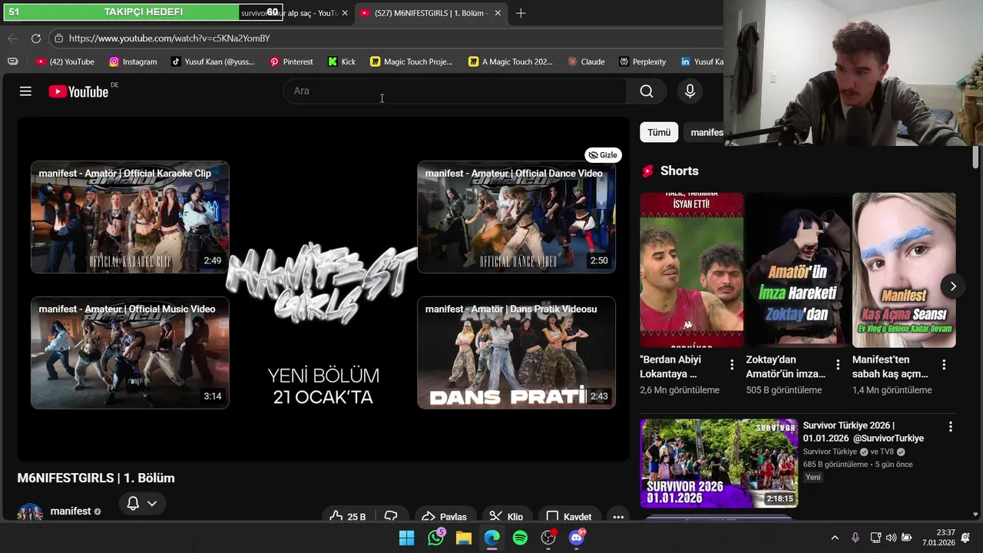The width and height of the screenshot is (983, 553).
Task: Start voice search with the microphone icon
Action: 690,91
